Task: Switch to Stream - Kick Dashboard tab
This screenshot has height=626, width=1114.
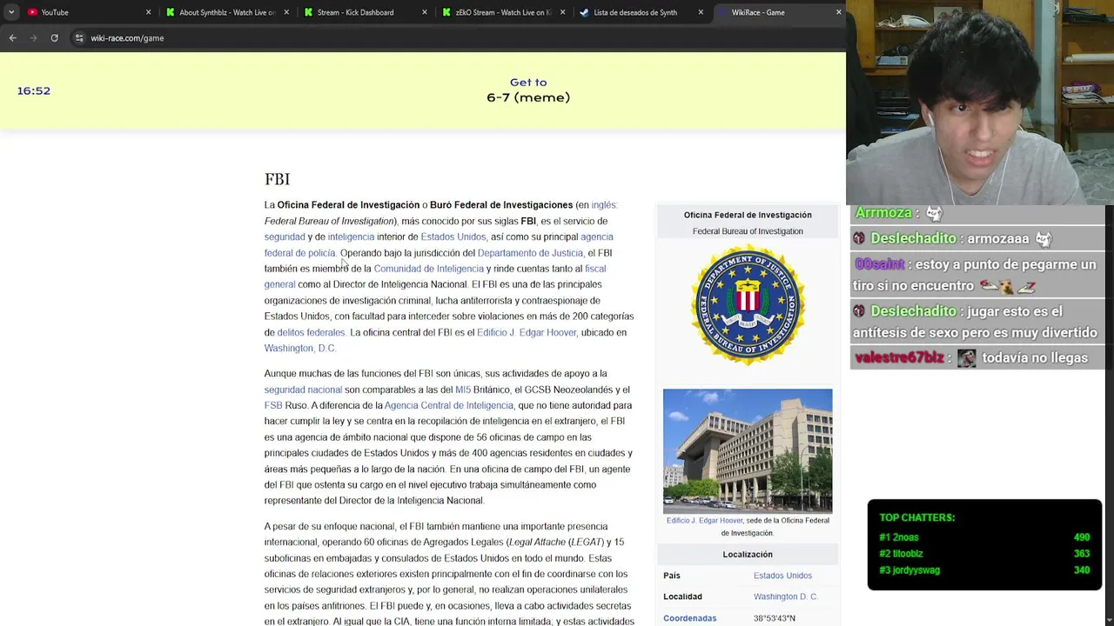Action: [x=366, y=12]
